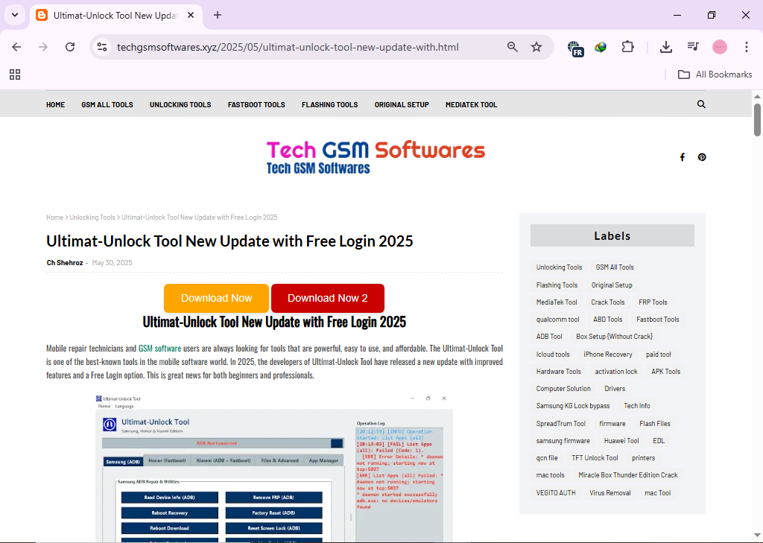
Task: Select the ADB Tool label
Action: click(x=549, y=337)
